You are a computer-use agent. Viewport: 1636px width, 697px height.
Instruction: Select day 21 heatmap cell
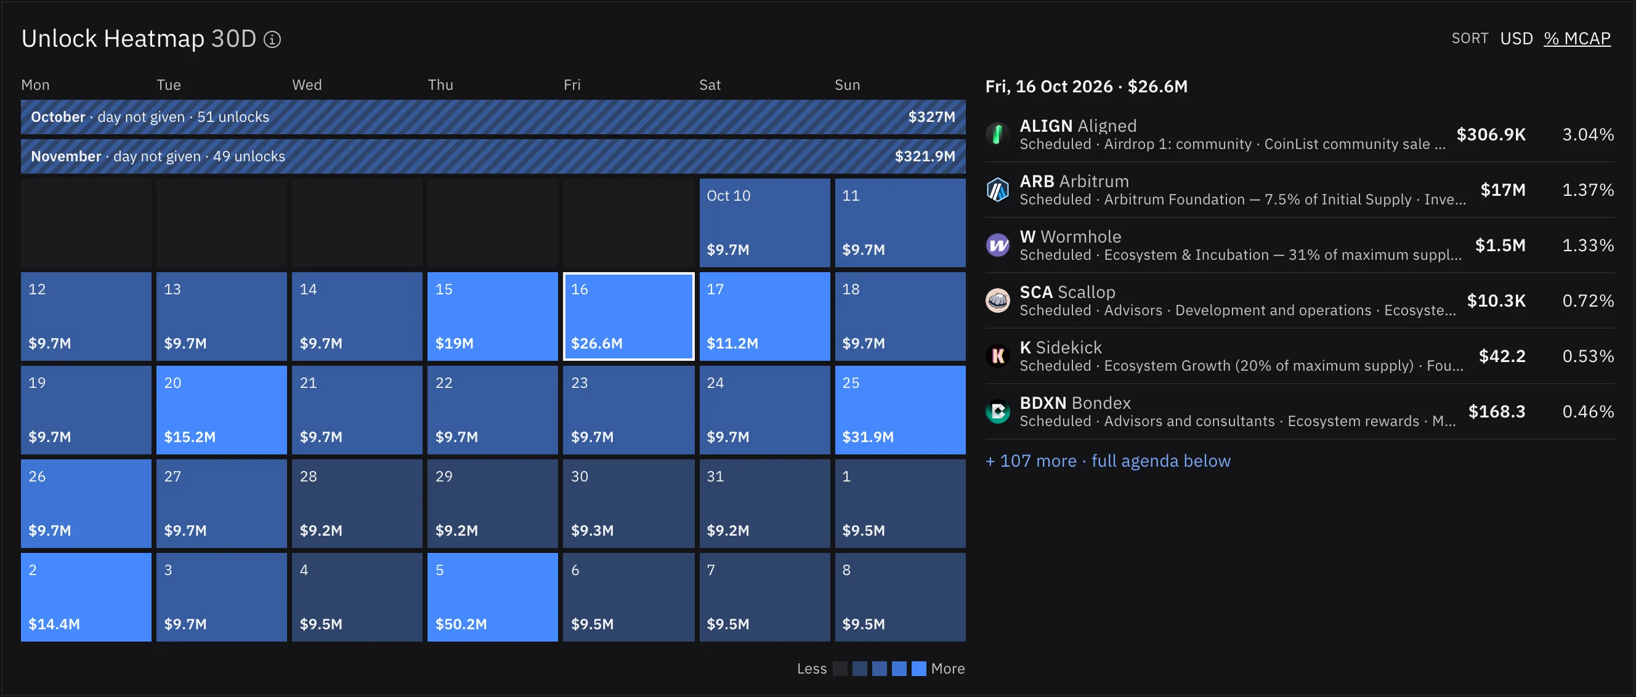[357, 409]
